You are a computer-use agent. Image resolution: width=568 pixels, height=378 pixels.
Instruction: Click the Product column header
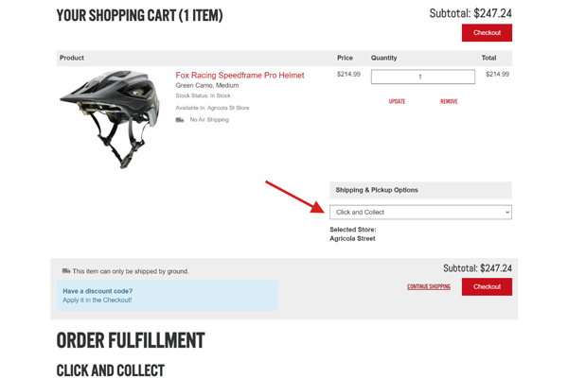coord(72,58)
